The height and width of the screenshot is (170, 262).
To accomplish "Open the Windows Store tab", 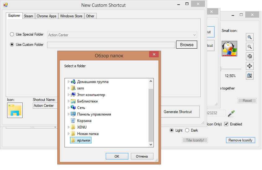I will click(71, 16).
